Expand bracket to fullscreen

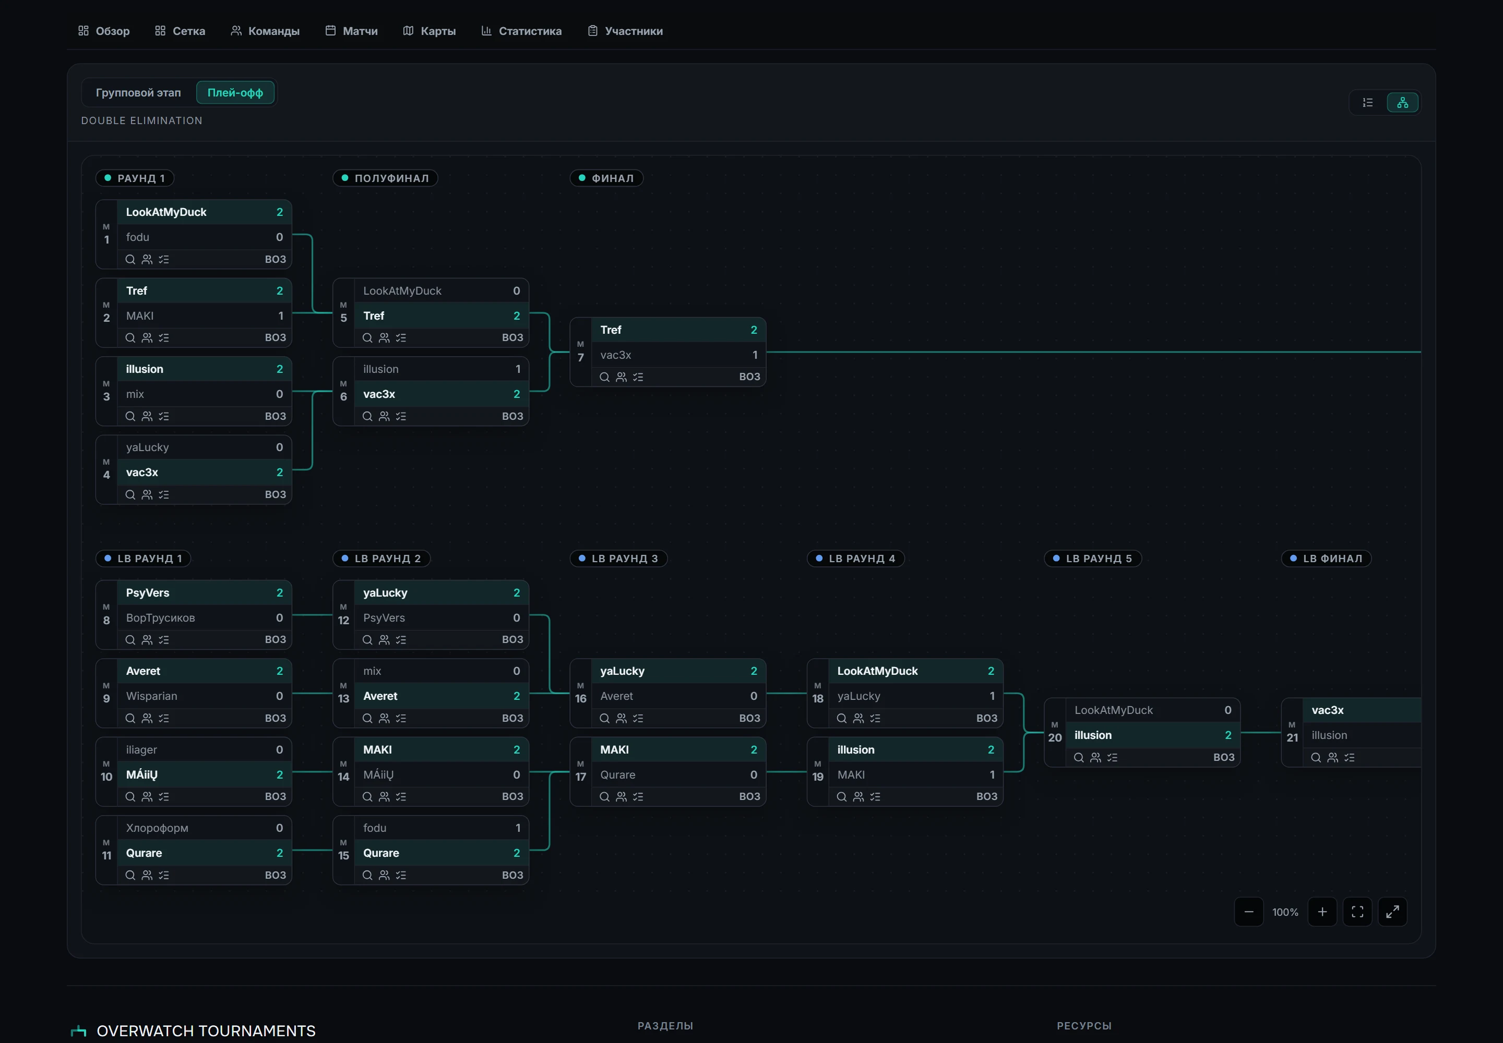pyautogui.click(x=1392, y=912)
